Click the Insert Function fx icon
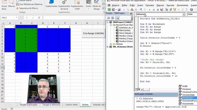Image resolution: width=197 pixels, height=110 pixels. (39, 18)
